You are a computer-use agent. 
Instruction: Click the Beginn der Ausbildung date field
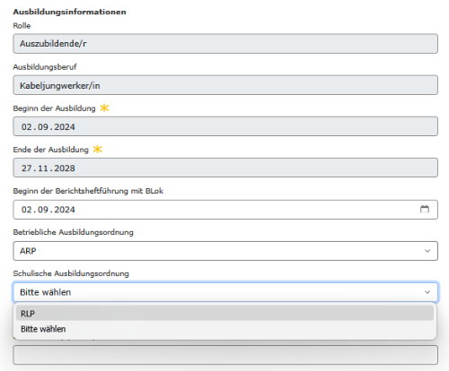[x=225, y=126]
